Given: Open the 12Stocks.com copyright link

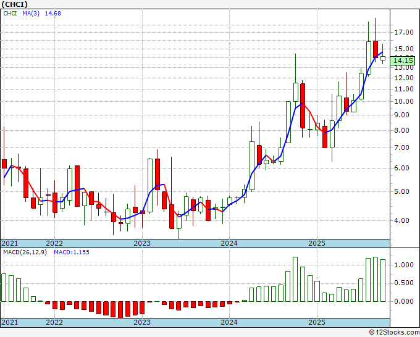Looking at the screenshot, I should click(394, 333).
